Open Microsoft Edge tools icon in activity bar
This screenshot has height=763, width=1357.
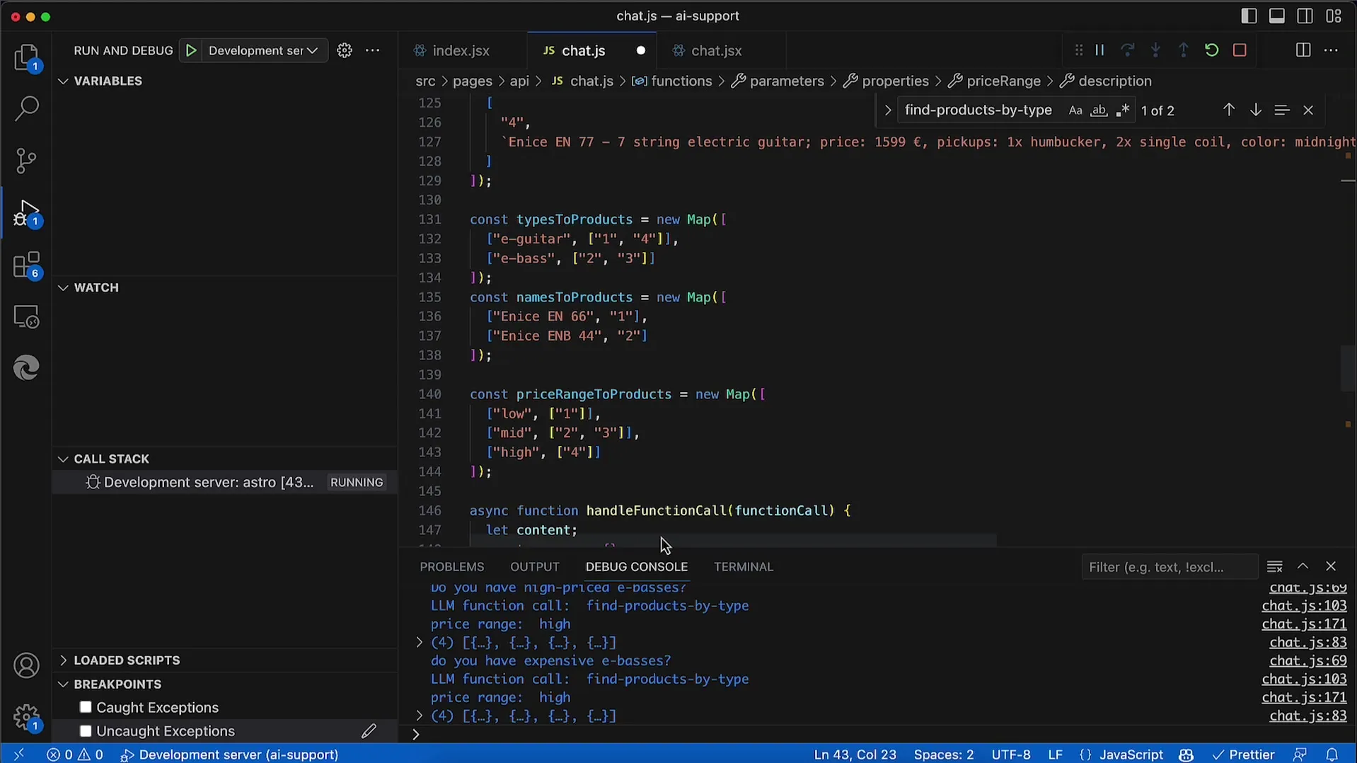pos(26,368)
